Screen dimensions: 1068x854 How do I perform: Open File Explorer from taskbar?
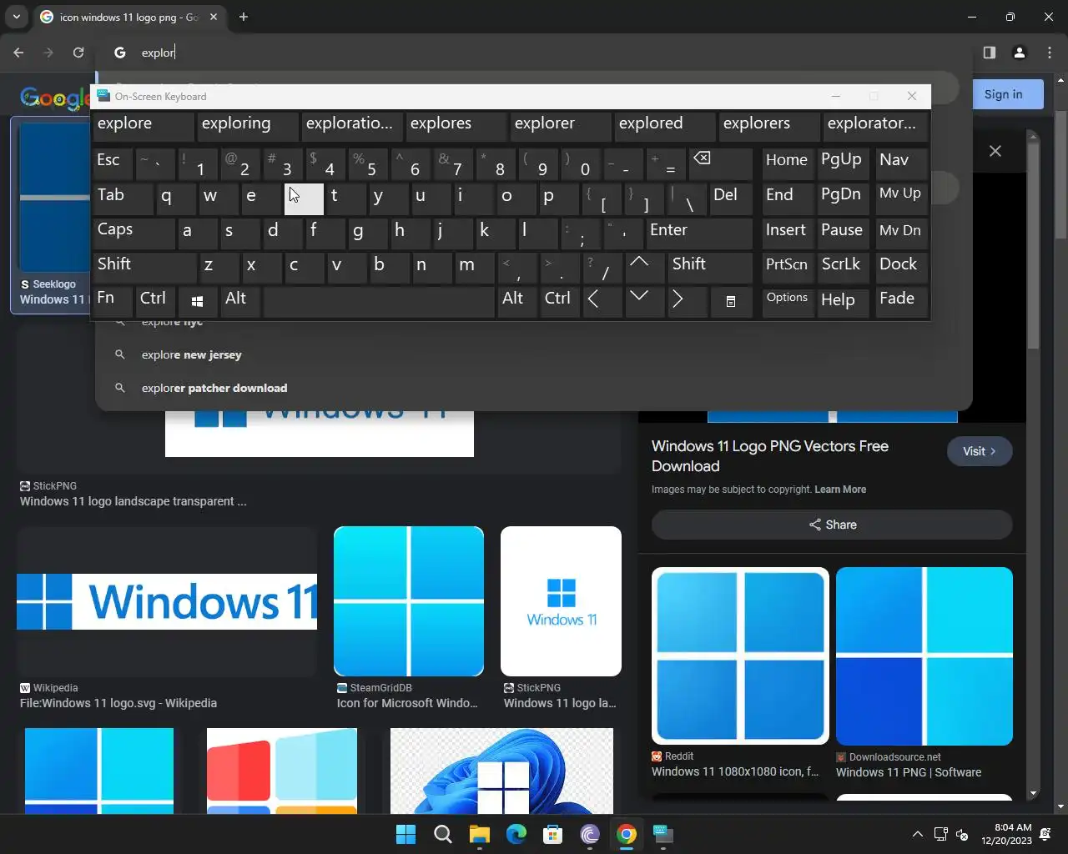[x=479, y=834]
